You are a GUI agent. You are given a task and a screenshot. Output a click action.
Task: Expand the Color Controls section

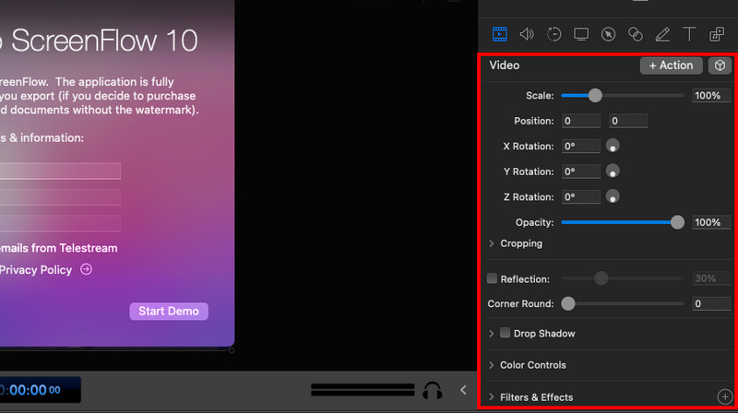point(492,365)
